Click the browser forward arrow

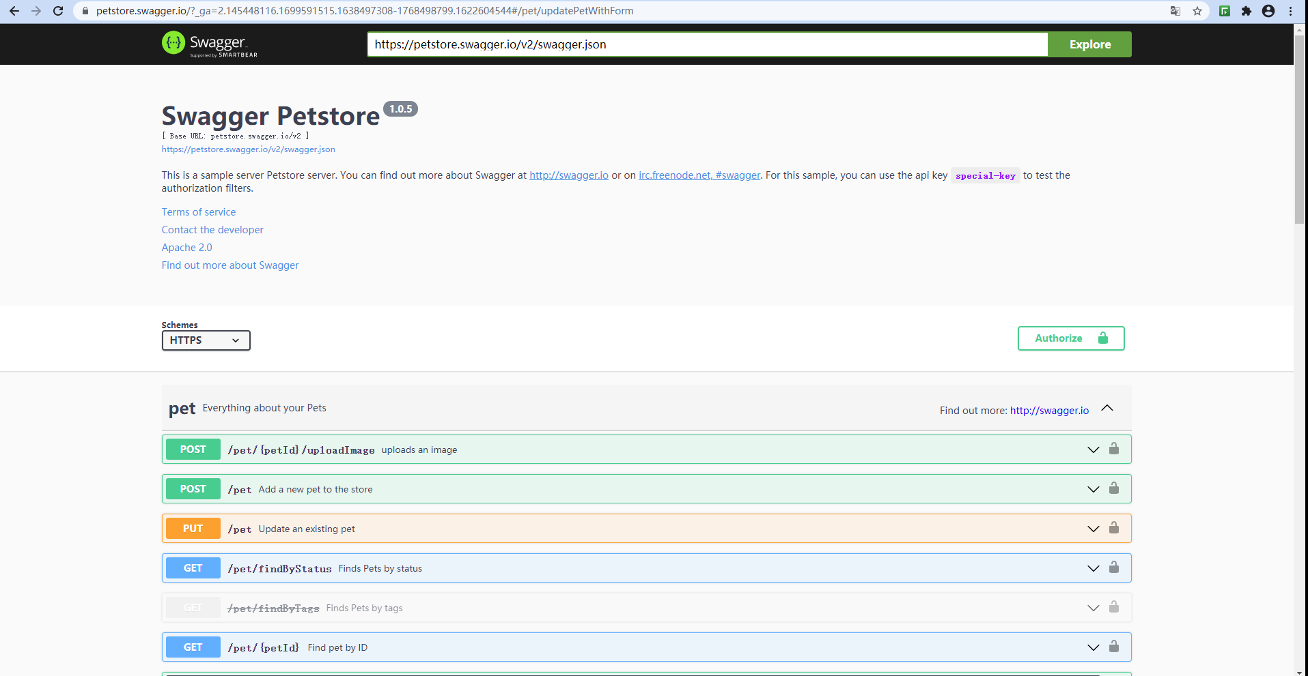pyautogui.click(x=36, y=11)
